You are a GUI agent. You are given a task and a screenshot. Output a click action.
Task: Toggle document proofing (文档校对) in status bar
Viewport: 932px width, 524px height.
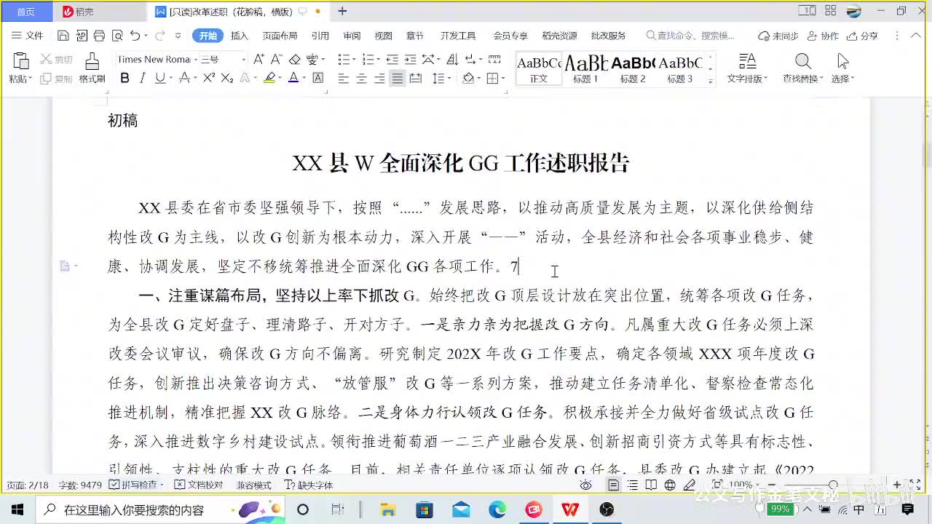[199, 485]
